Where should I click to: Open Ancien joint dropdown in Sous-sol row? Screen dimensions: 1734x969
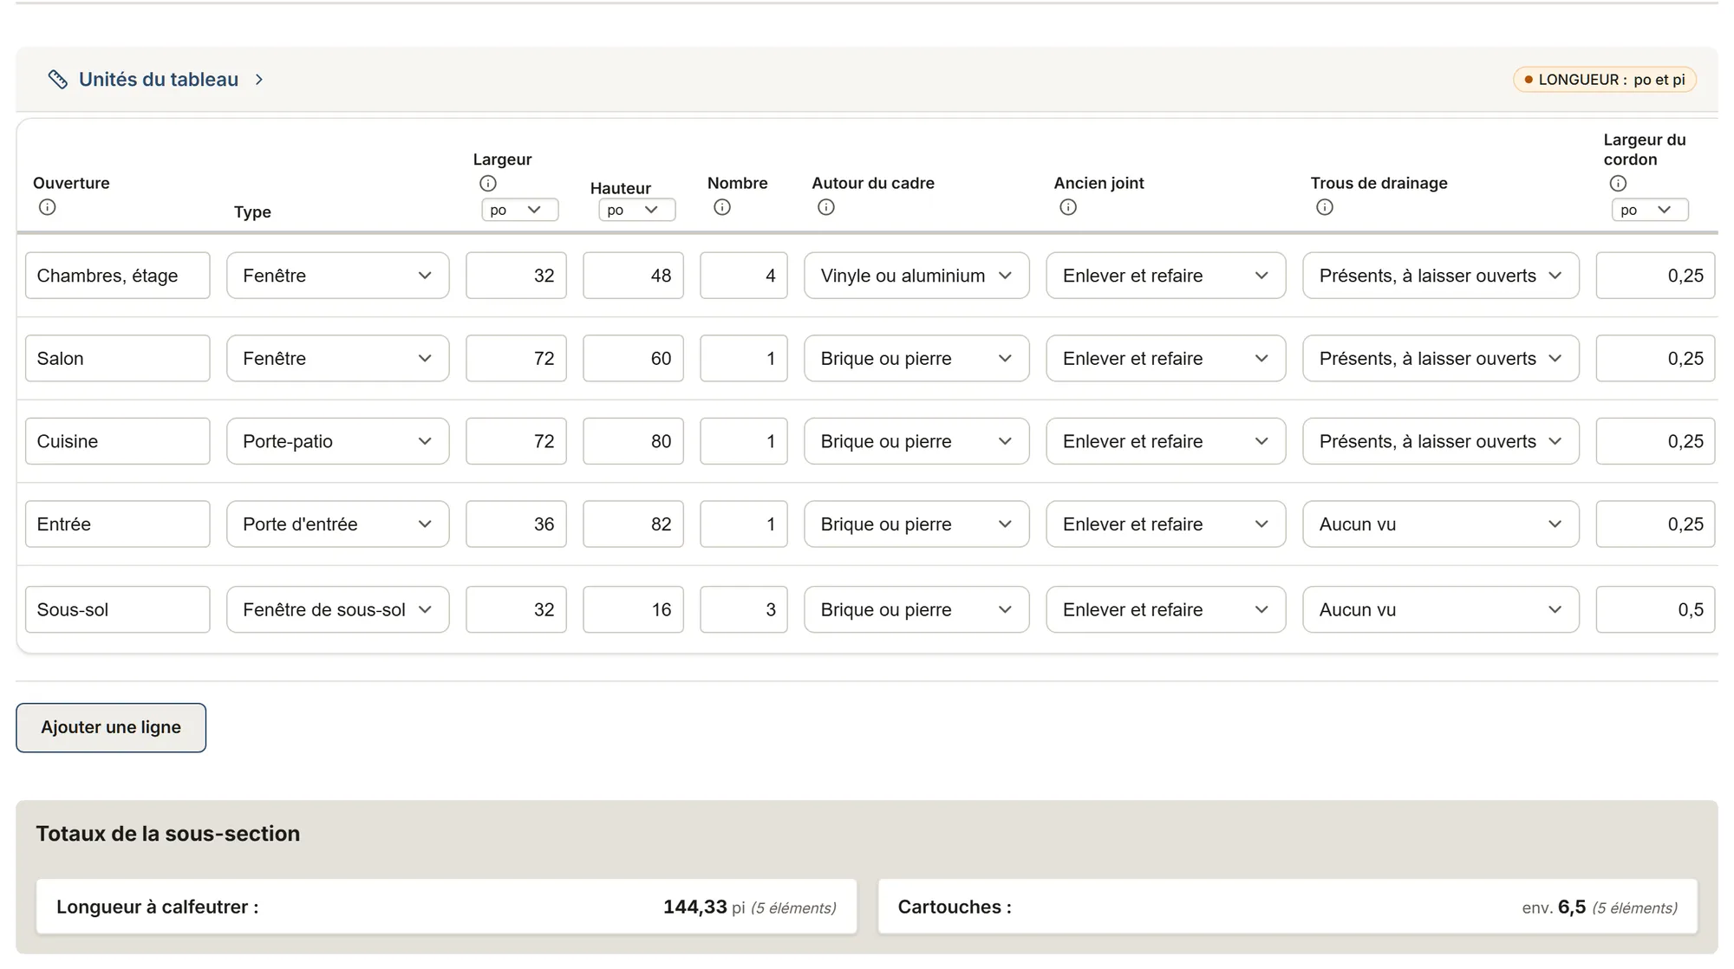(1166, 609)
